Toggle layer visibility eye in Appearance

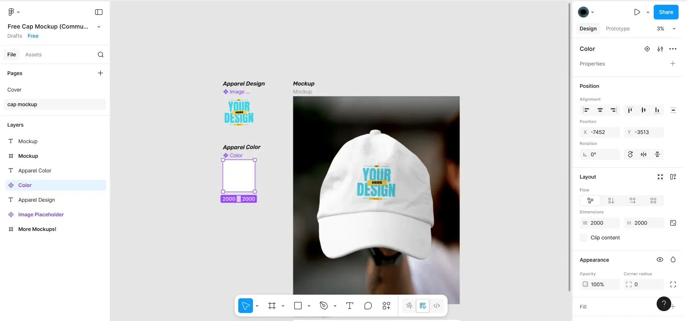(660, 260)
